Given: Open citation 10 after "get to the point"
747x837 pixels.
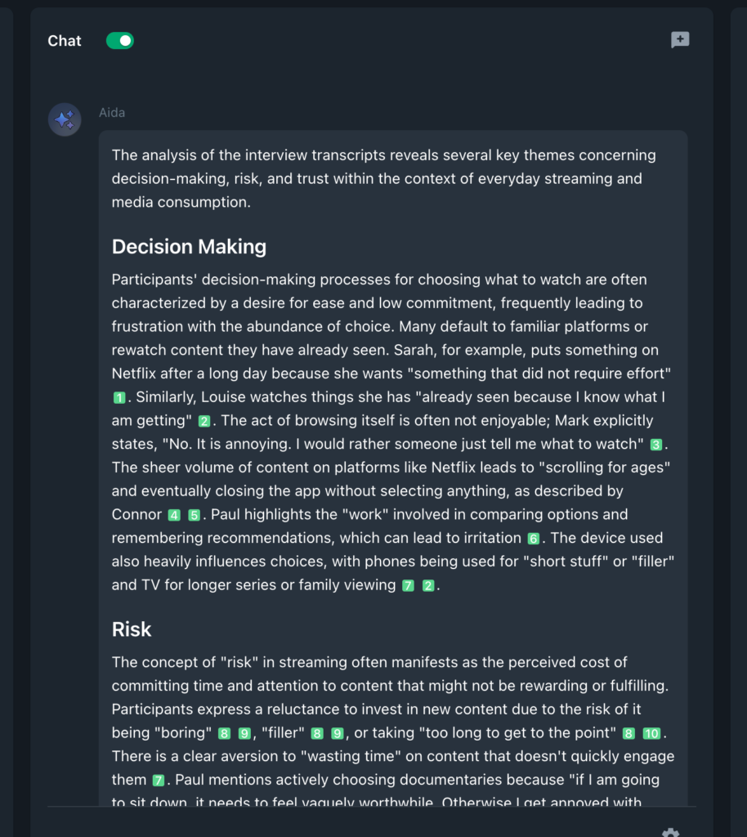Looking at the screenshot, I should (651, 734).
